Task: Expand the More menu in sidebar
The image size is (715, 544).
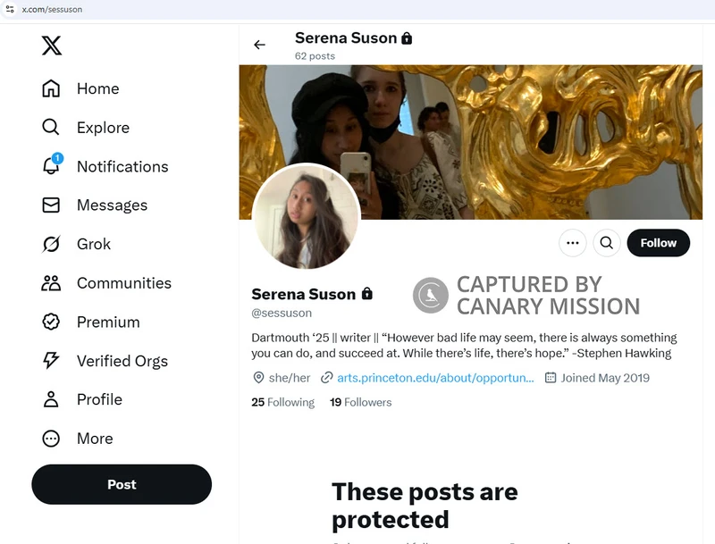Action: pyautogui.click(x=51, y=439)
